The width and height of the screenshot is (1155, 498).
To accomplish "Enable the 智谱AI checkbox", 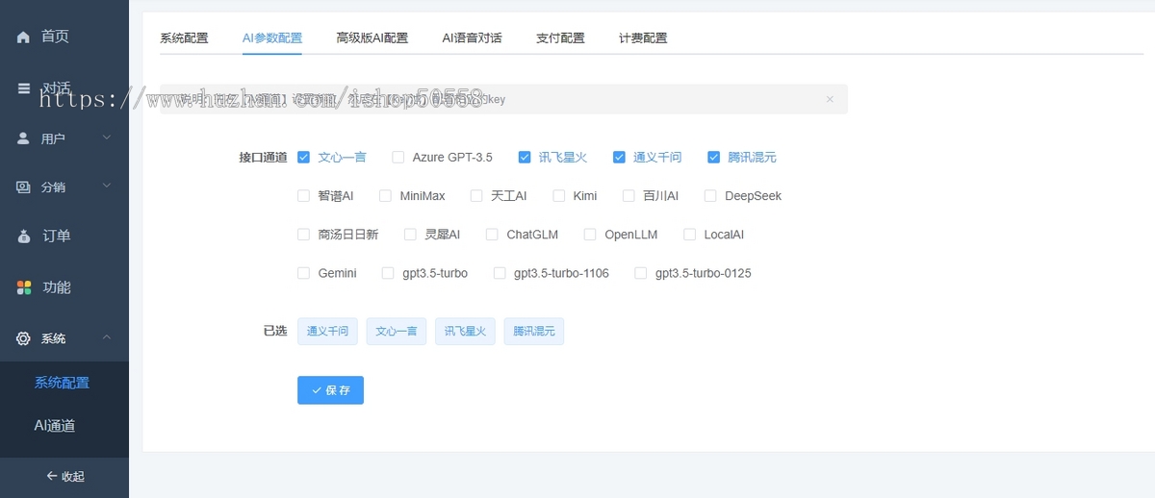I will click(303, 195).
